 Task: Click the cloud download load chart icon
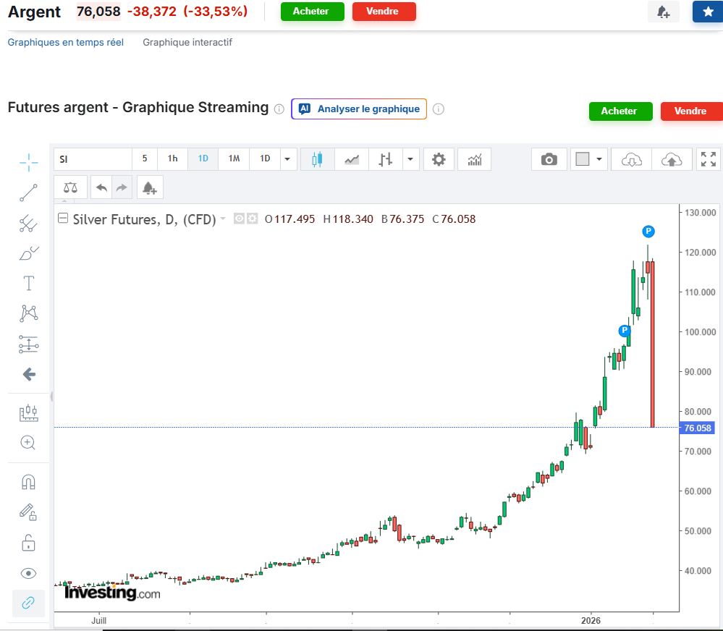coord(631,159)
